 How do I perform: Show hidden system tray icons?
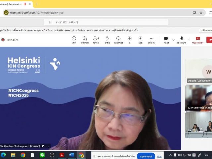(x=170, y=155)
